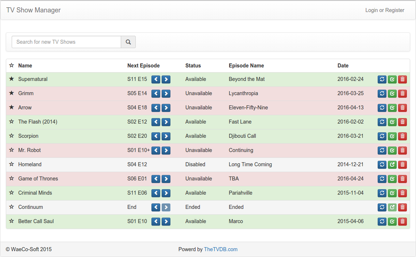Delete Grimm using the trash icon

tap(402, 94)
